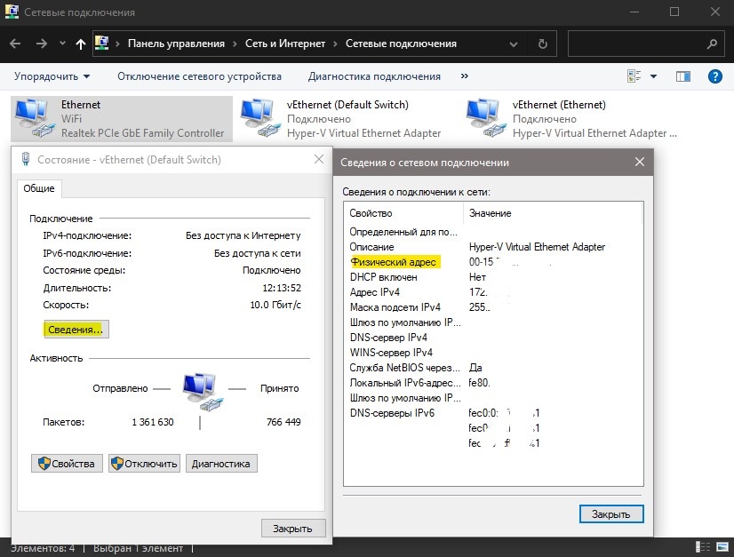734x557 pixels.
Task: Go up one level with the up arrow
Action: (81, 44)
